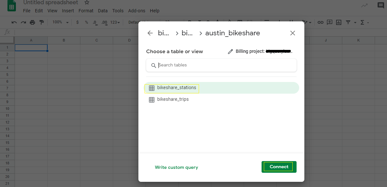This screenshot has height=187, width=387.
Task: Go to the first 'bi...' breadcrumb
Action: tap(163, 33)
